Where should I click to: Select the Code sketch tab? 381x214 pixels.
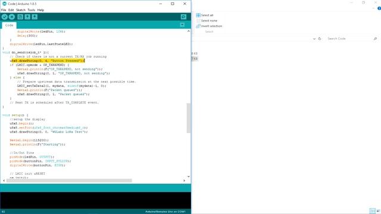10,25
